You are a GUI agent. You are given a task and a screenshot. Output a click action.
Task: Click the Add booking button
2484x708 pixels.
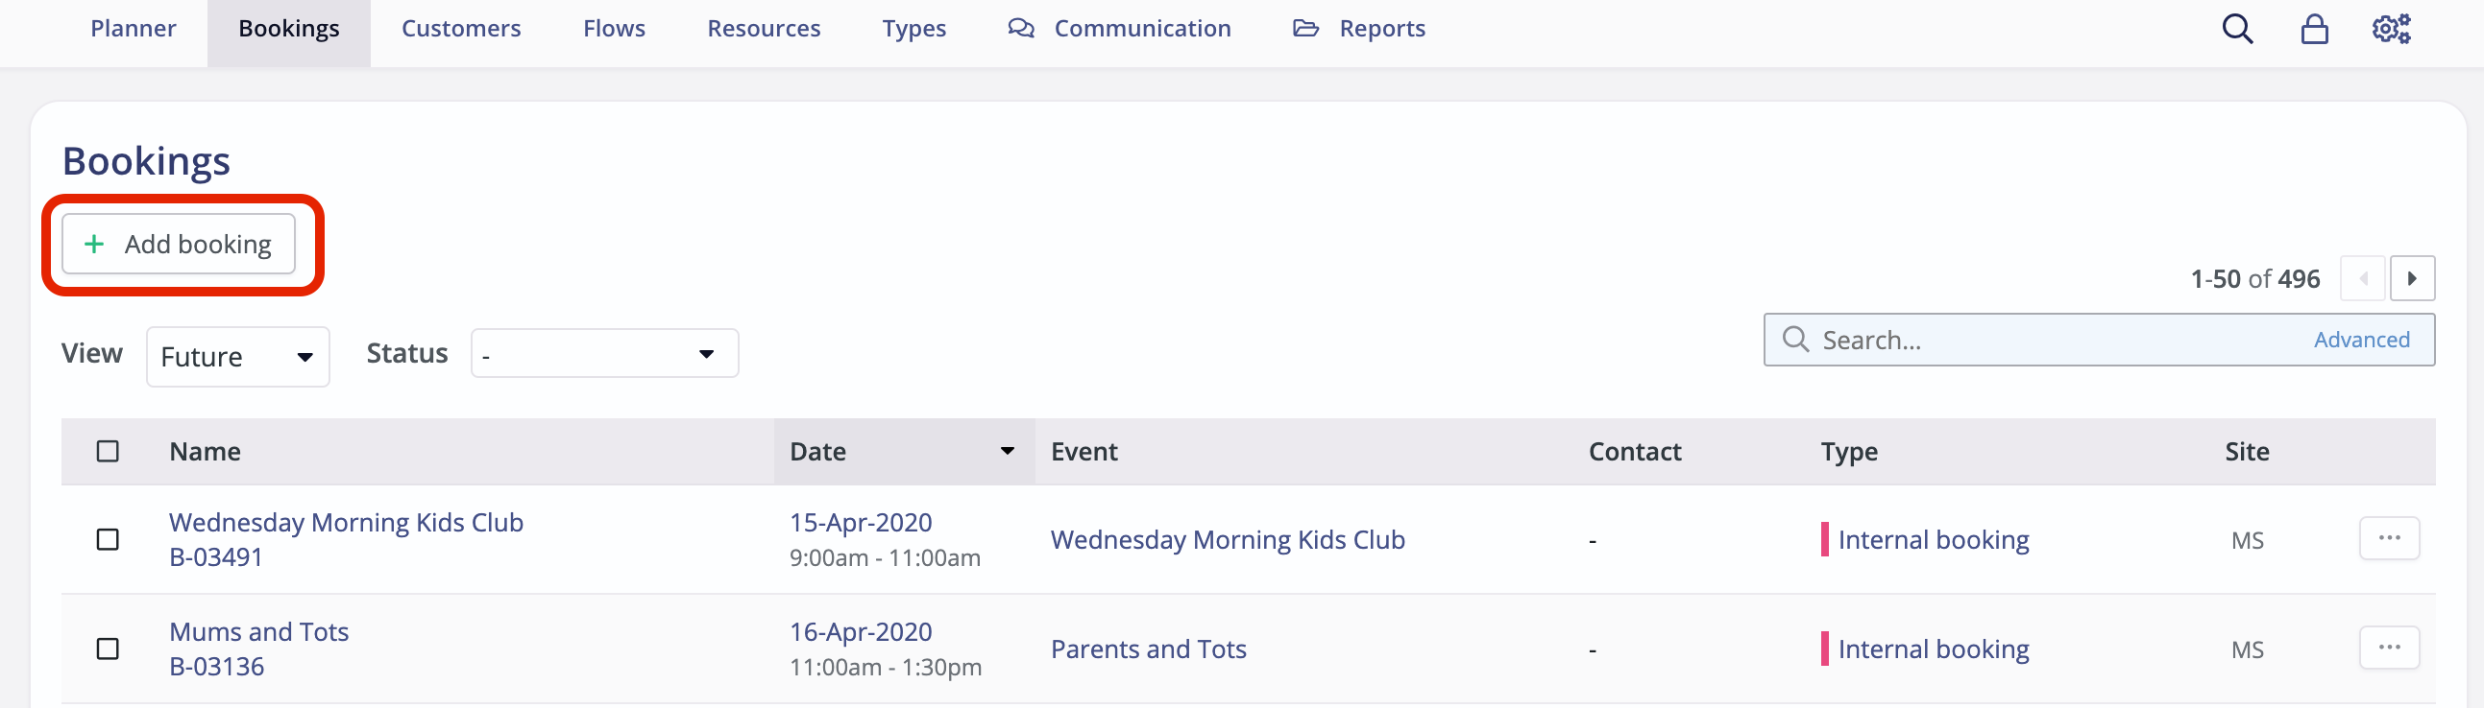coord(178,244)
